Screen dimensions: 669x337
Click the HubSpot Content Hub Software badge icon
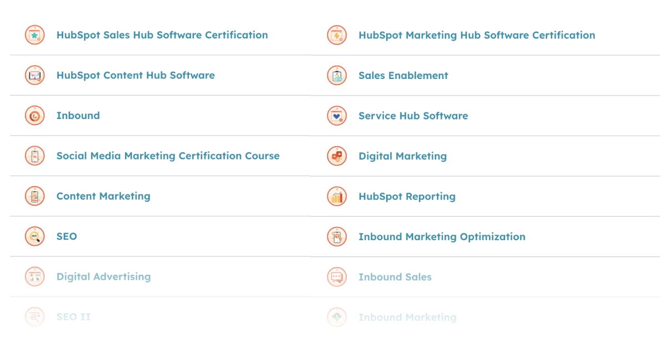click(x=34, y=75)
